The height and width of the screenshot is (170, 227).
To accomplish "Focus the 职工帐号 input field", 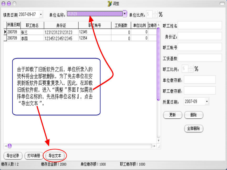I will point(200,47).
